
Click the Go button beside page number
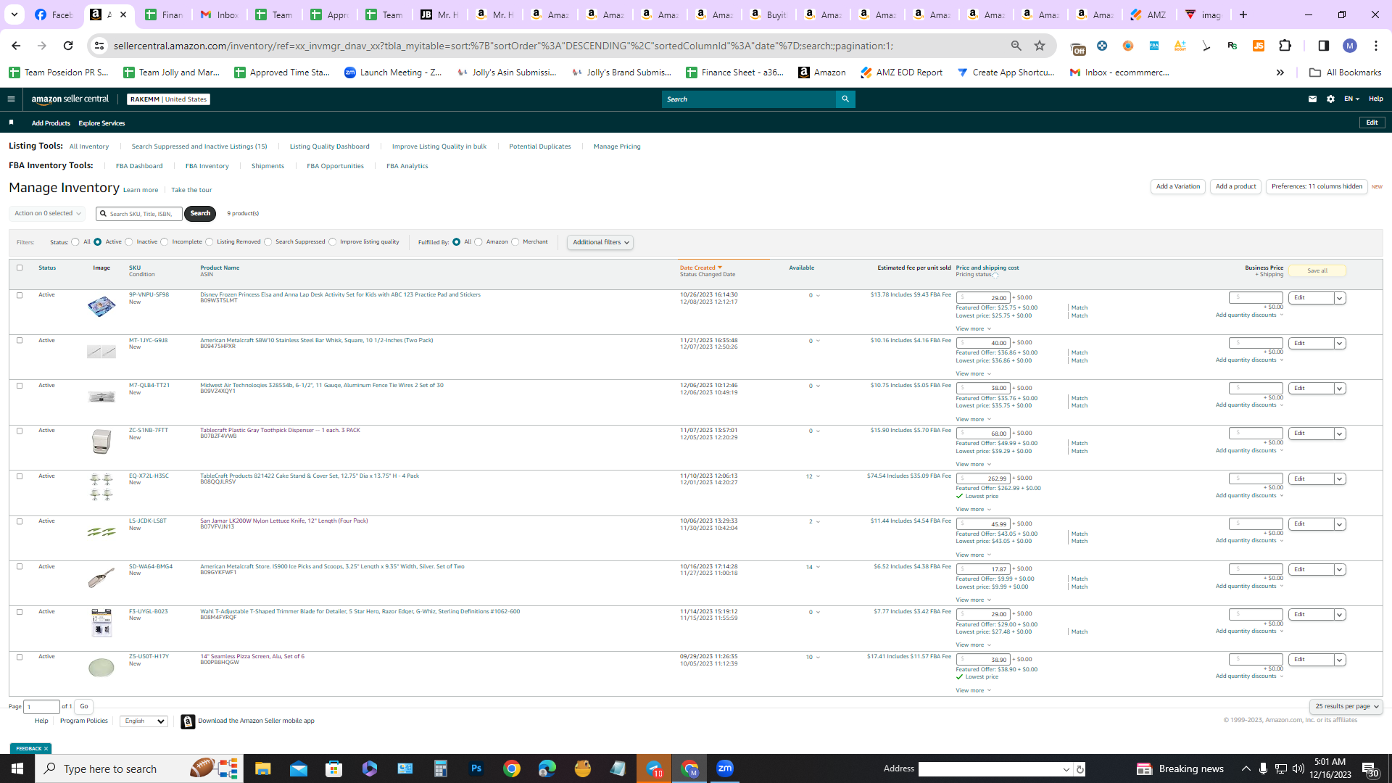click(84, 706)
